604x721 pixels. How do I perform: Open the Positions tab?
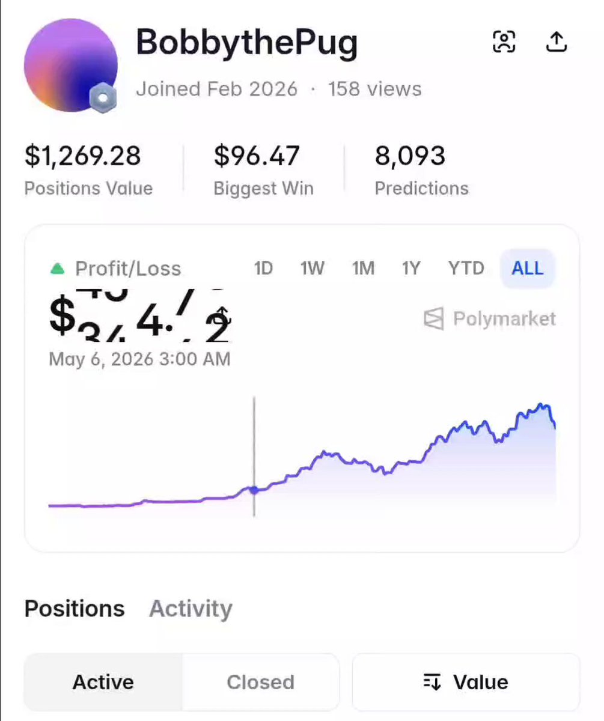(75, 609)
